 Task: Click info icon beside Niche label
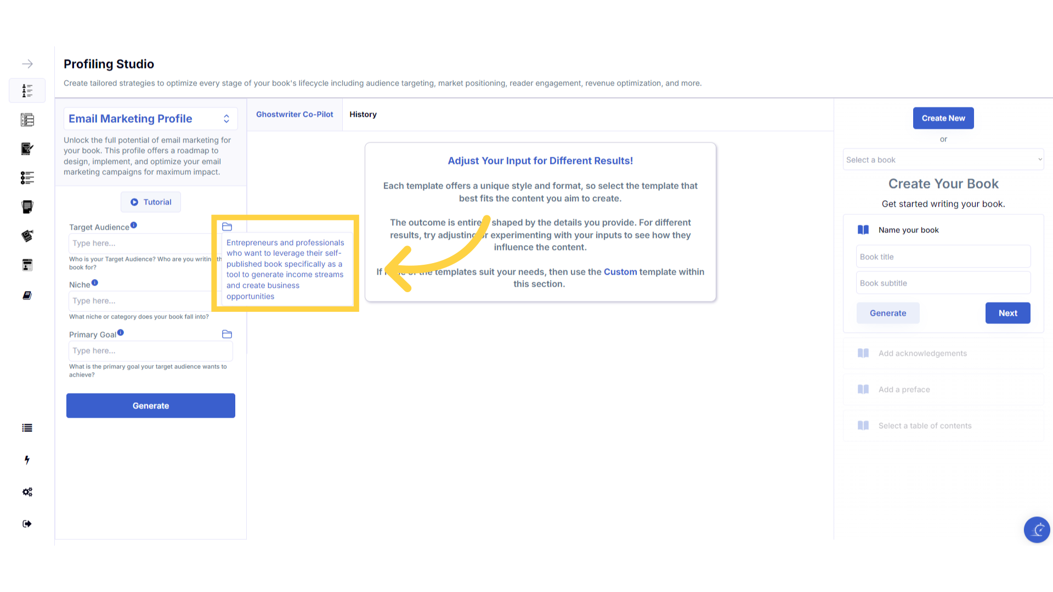(95, 283)
